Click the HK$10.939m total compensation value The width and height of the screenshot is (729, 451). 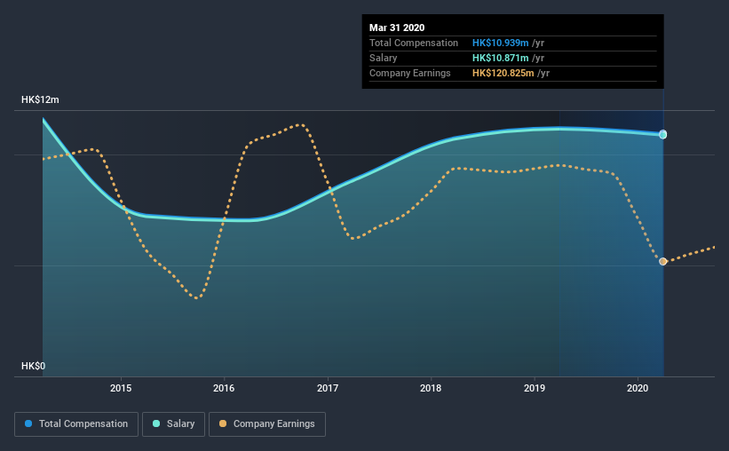pos(500,43)
